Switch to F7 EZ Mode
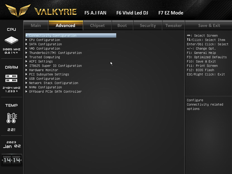This screenshot has height=174, width=232. pos(171,13)
